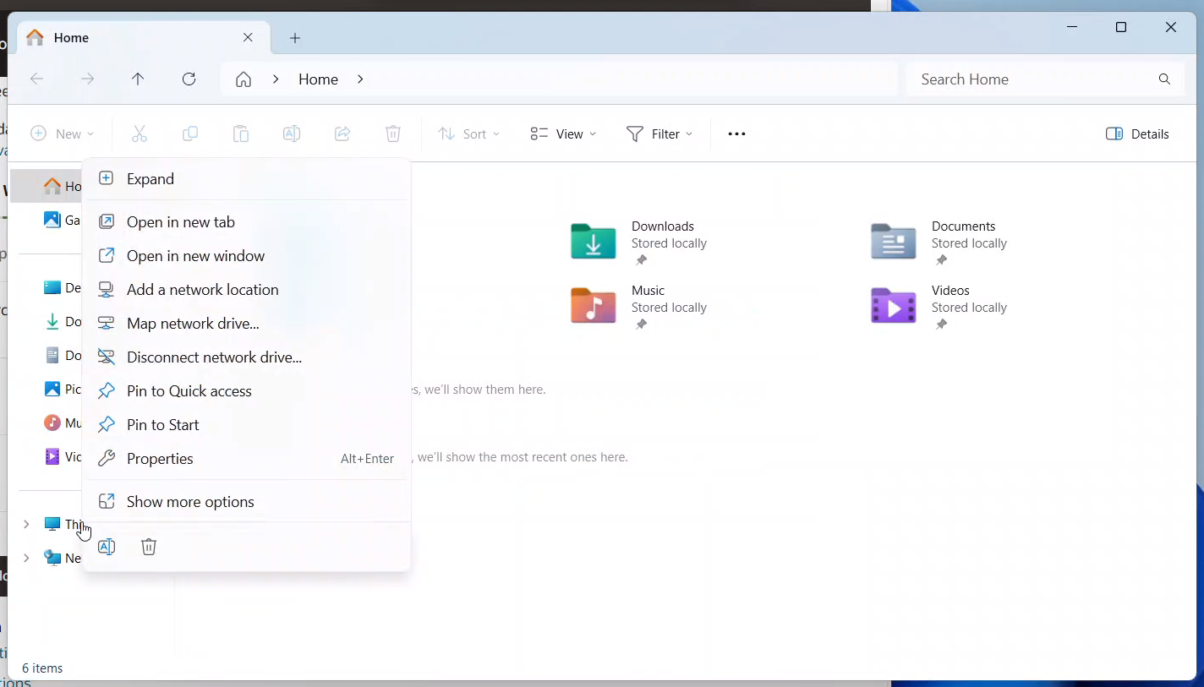
Task: Toggle the Details pane button
Action: tap(1137, 134)
